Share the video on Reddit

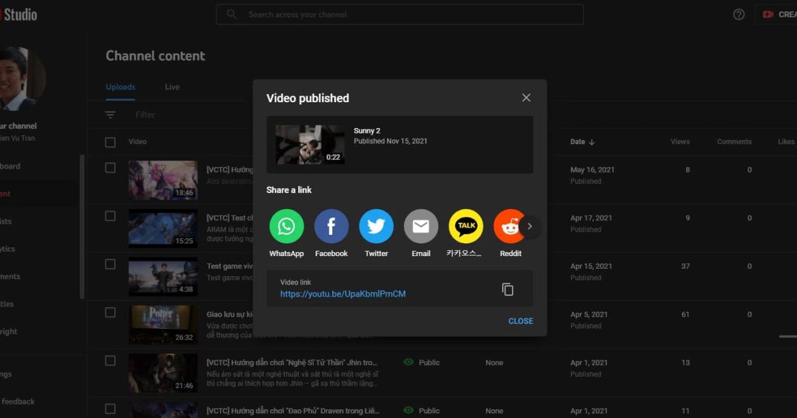click(x=510, y=226)
